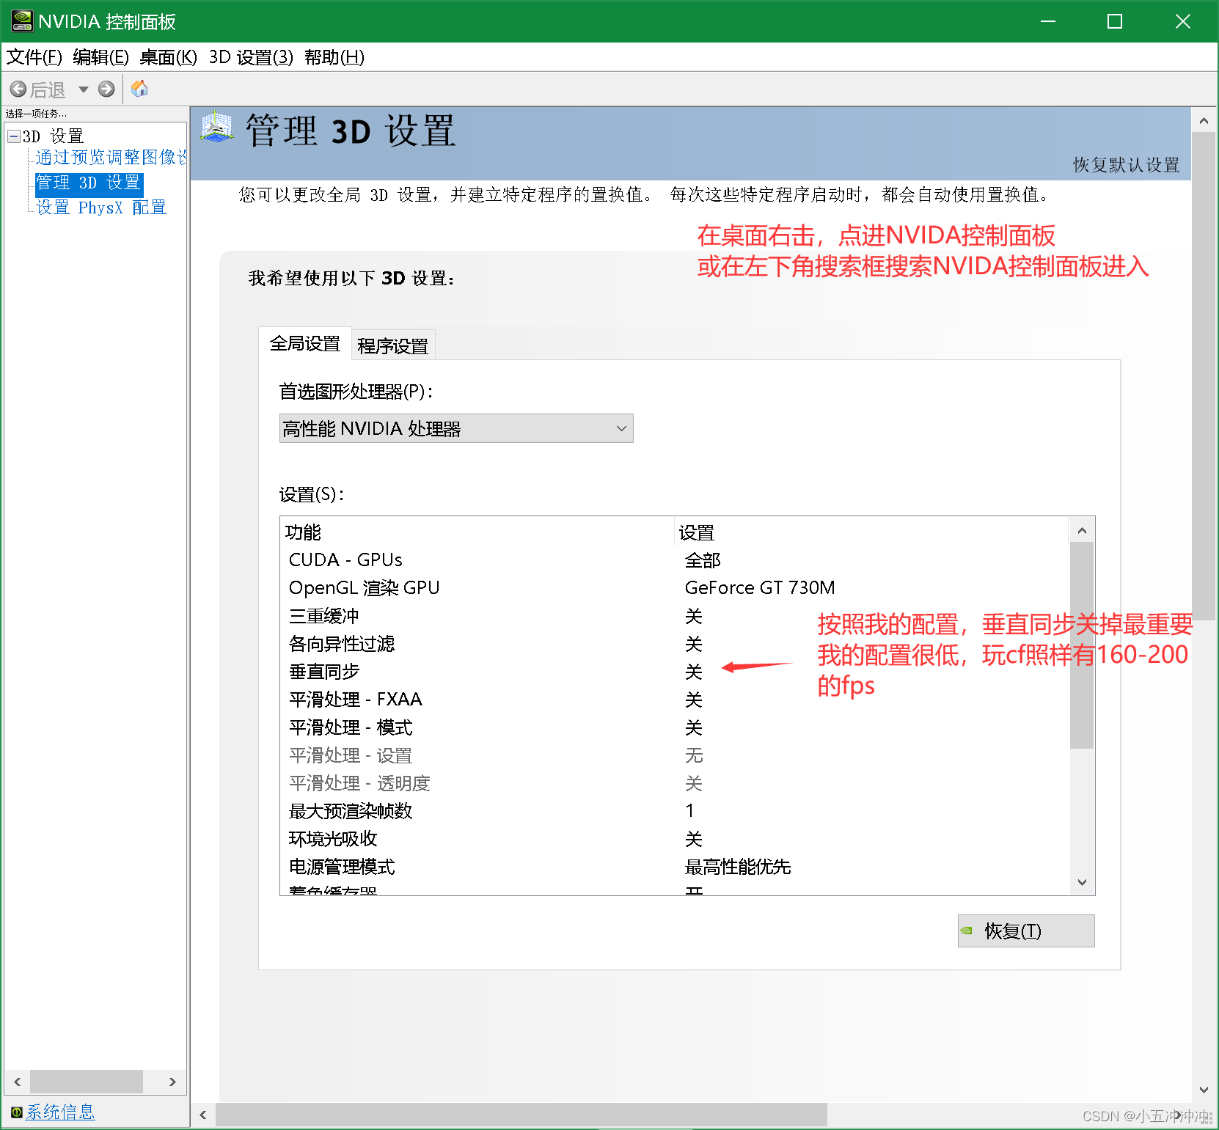The width and height of the screenshot is (1219, 1130).
Task: Select the 平滑处理 - FXAA row
Action: point(675,700)
